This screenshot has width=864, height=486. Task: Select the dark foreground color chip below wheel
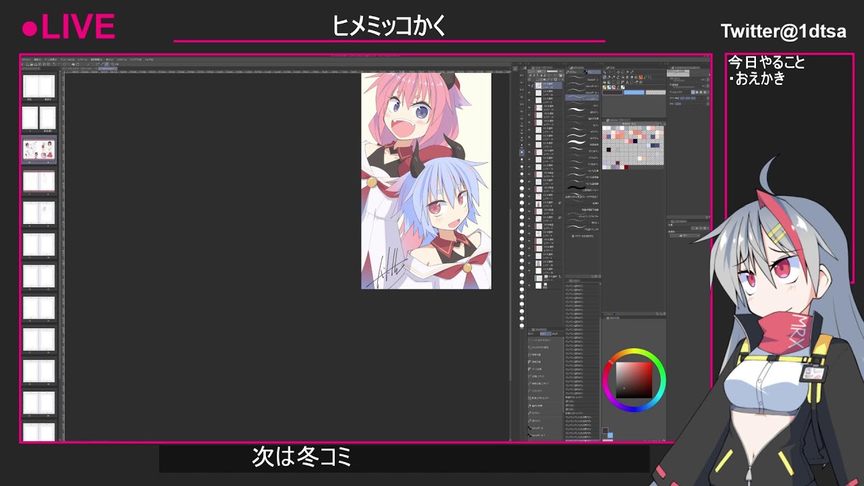click(x=605, y=431)
